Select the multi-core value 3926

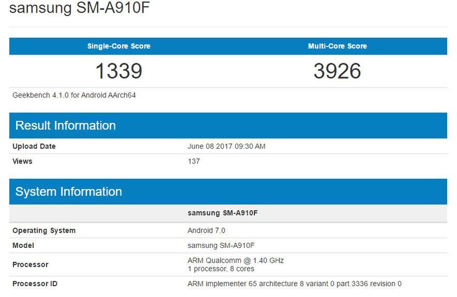point(337,71)
